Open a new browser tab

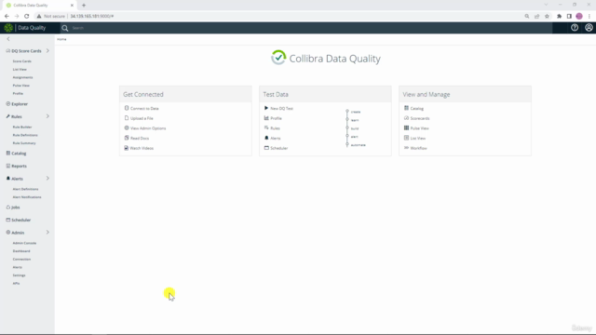(84, 6)
